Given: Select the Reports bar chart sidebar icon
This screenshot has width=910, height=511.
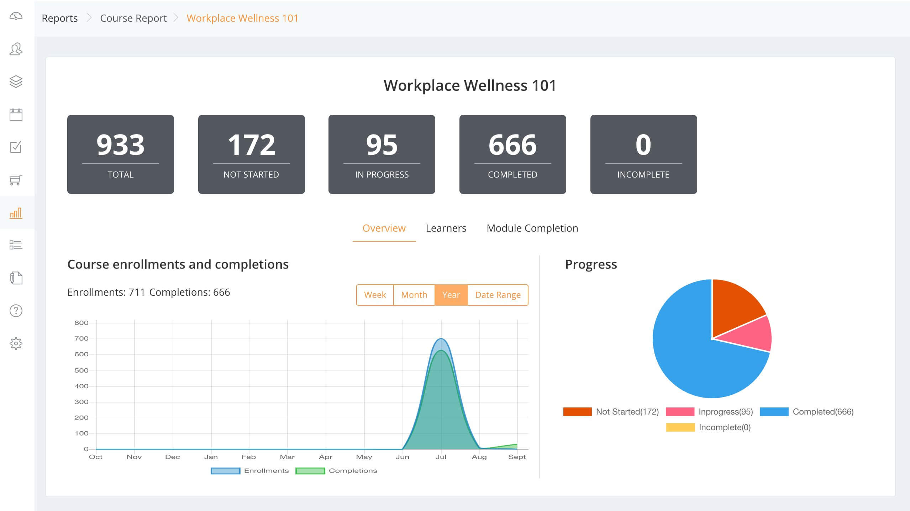Looking at the screenshot, I should pyautogui.click(x=16, y=213).
